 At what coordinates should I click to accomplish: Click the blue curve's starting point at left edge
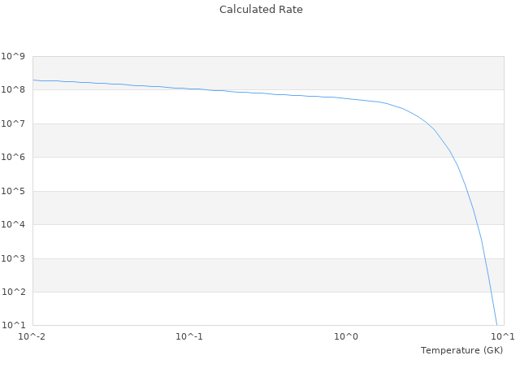click(x=33, y=80)
